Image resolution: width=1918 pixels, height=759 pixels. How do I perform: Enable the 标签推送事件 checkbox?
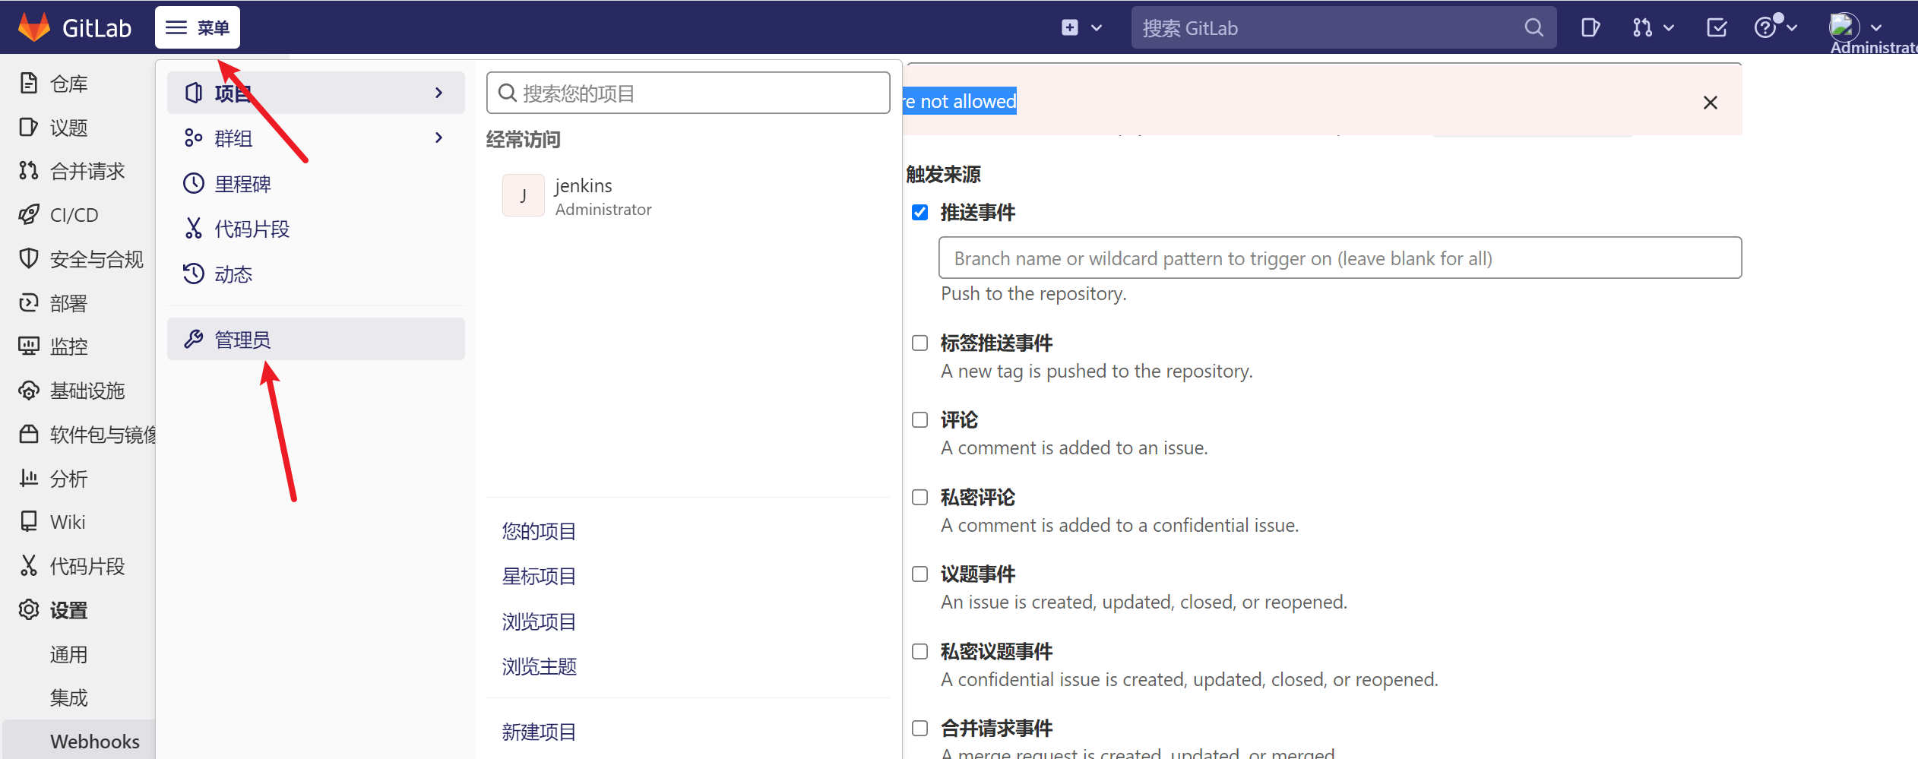(919, 343)
